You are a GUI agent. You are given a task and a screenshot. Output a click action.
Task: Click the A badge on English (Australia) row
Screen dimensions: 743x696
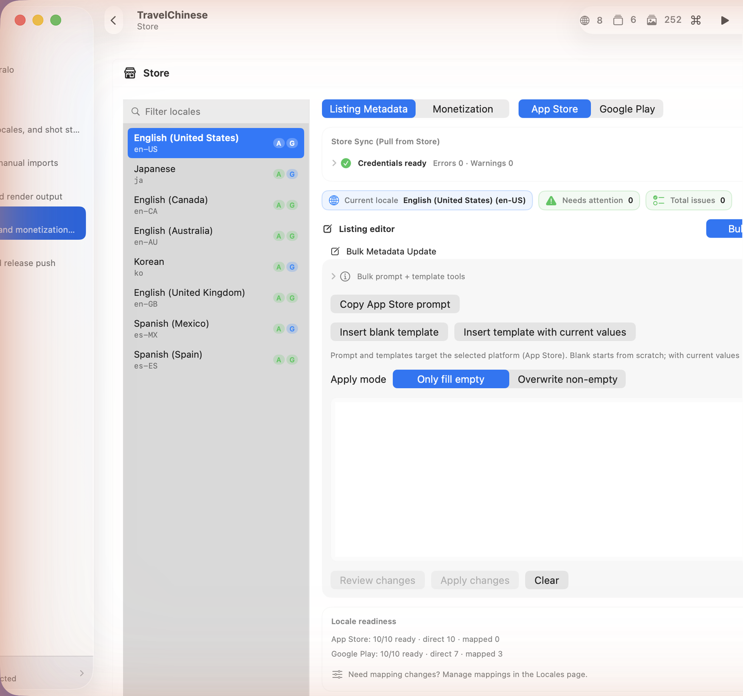[x=279, y=236]
